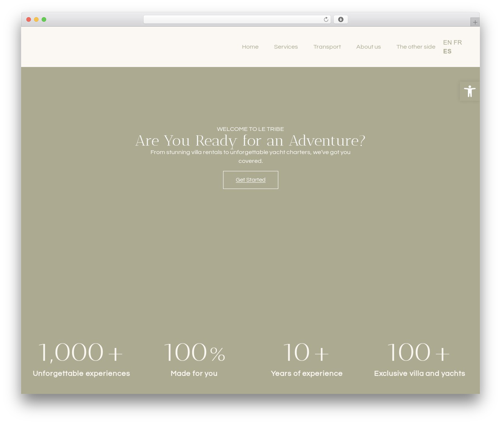Open the Services menu item
501x424 pixels.
click(x=286, y=47)
